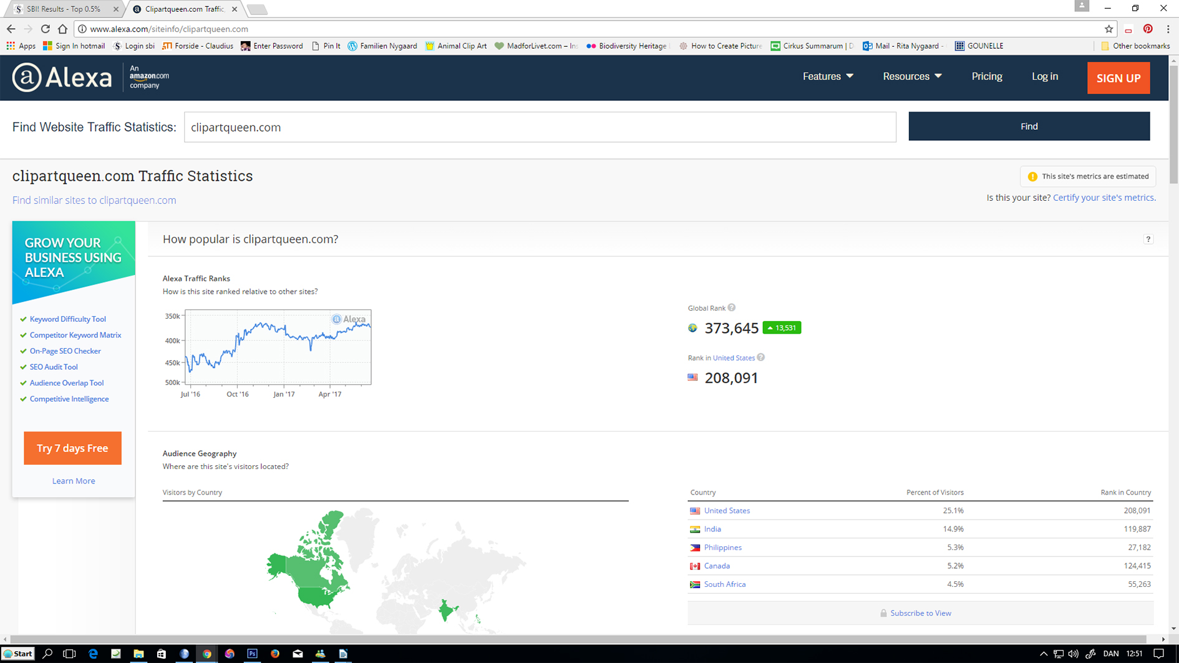1179x663 pixels.
Task: Open a new browser tab
Action: [x=256, y=9]
